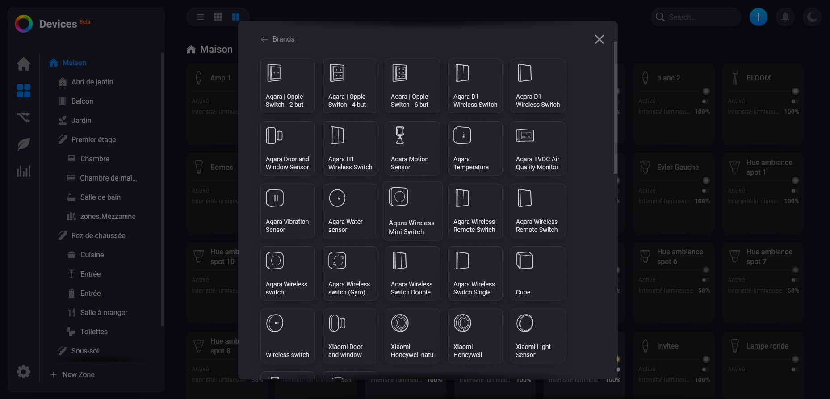The width and height of the screenshot is (830, 399).
Task: Choose Aqara Temperature sensor tile
Action: 475,148
